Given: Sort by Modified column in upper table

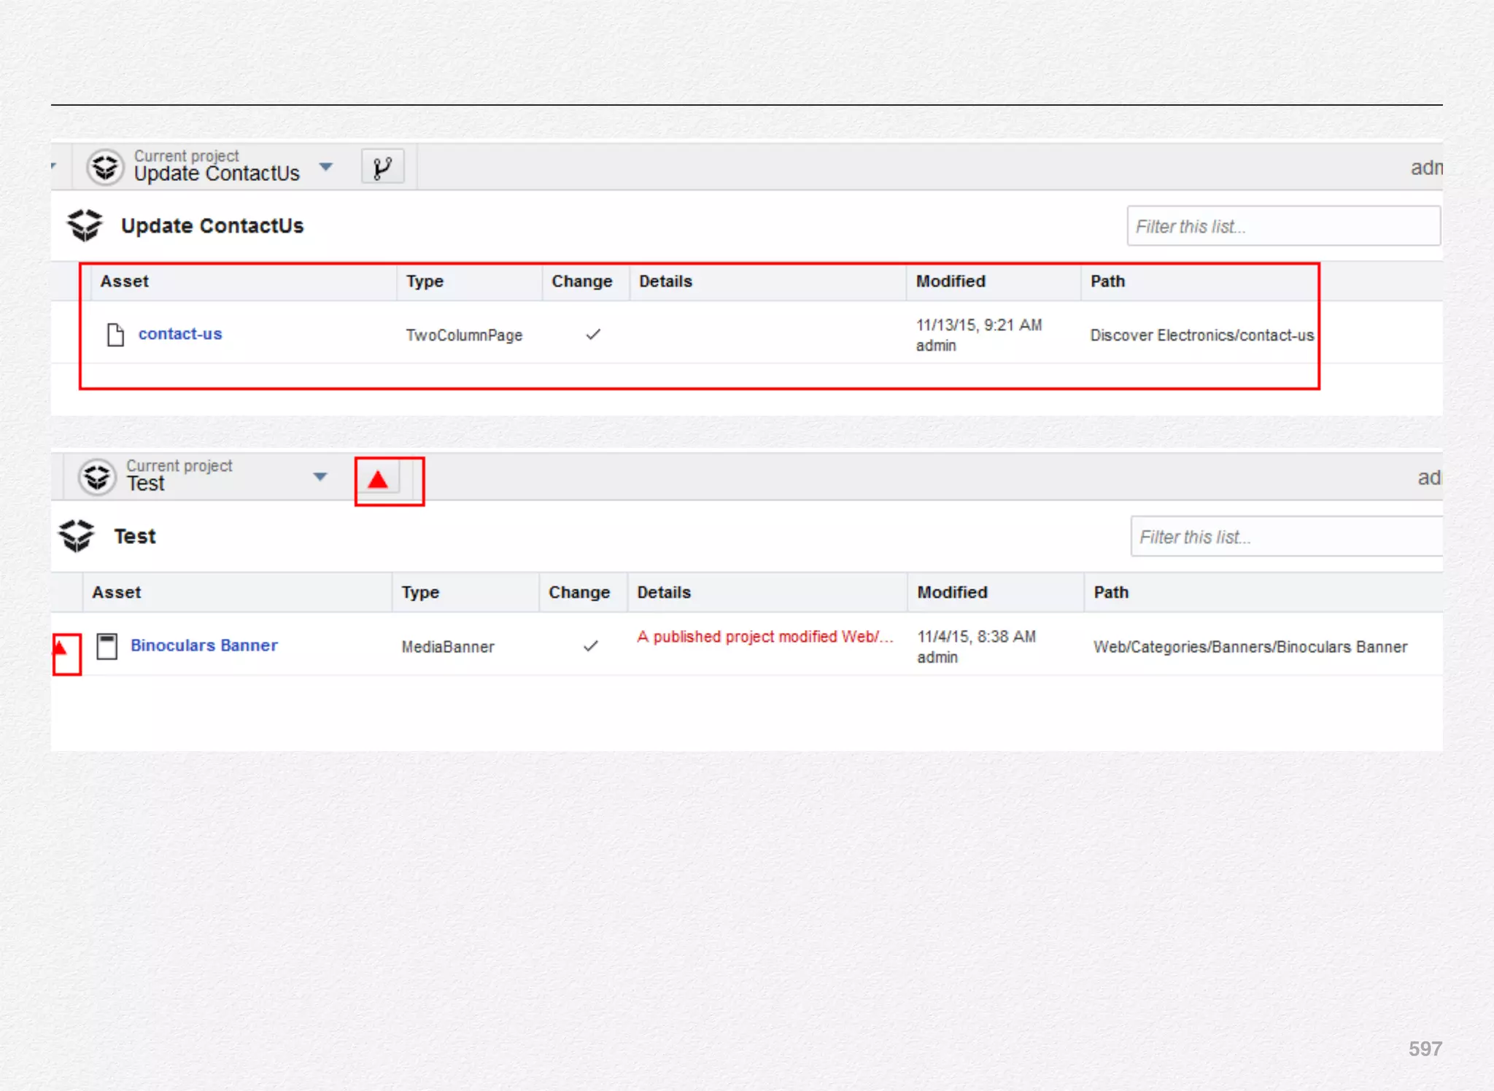Looking at the screenshot, I should coord(950,282).
